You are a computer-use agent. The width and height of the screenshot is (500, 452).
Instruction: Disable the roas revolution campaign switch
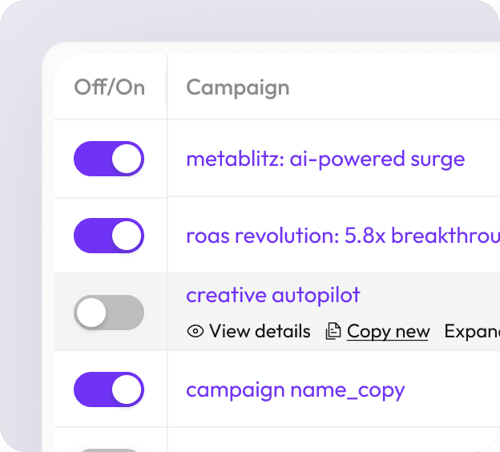(109, 236)
